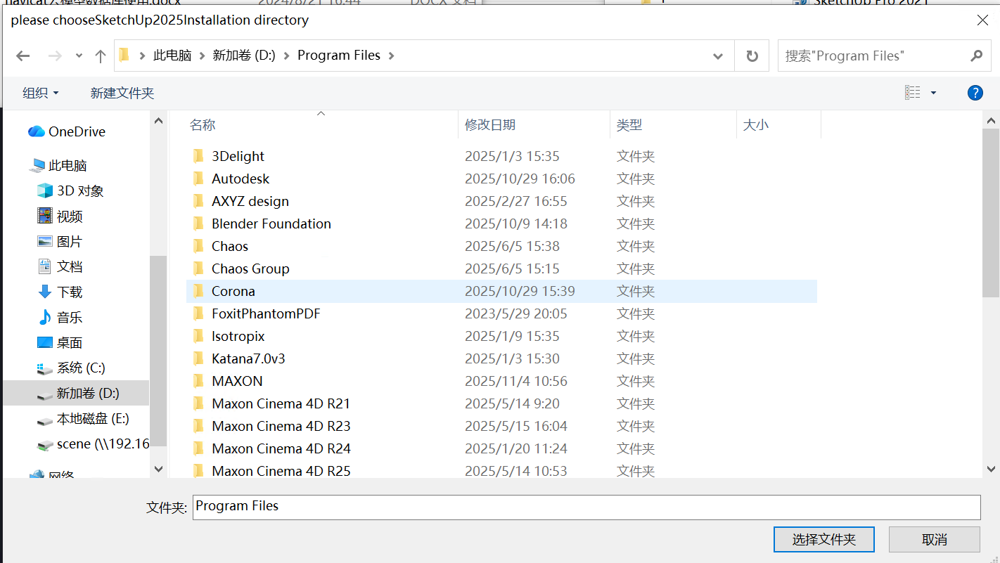Select the Maxon Cinema 4D R25 folder
The height and width of the screenshot is (563, 1000).
click(x=501, y=470)
